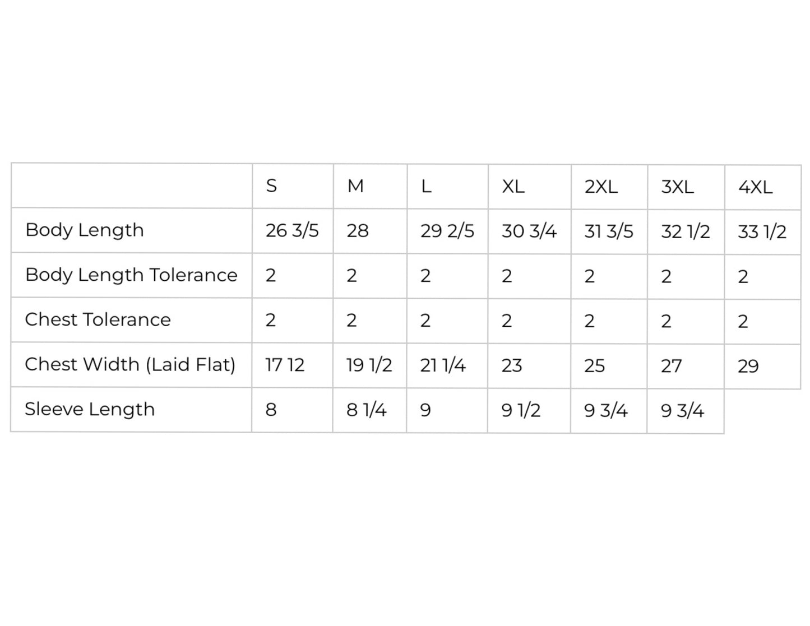The width and height of the screenshot is (810, 626).
Task: Click the Body Length row label
Action: pos(85,230)
